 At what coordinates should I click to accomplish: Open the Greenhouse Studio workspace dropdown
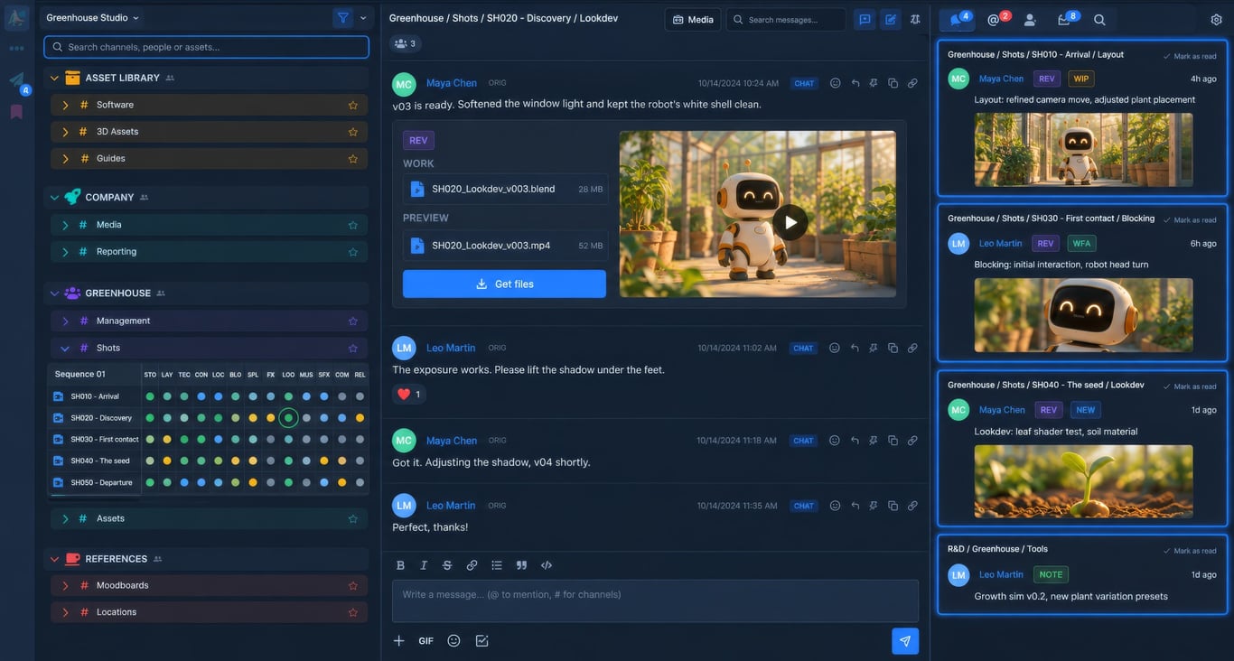click(x=92, y=17)
